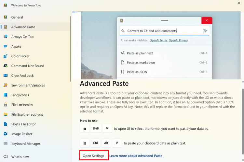Viewport: 244px width, 162px height.
Task: Open Hosts File Editor page
Action: [x=35, y=124]
